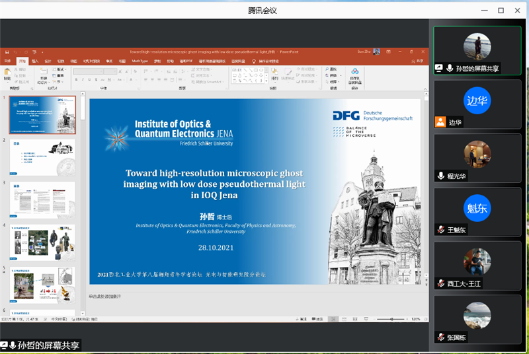Click 王魁东 muted microphone icon
The height and width of the screenshot is (354, 529).
(x=440, y=230)
